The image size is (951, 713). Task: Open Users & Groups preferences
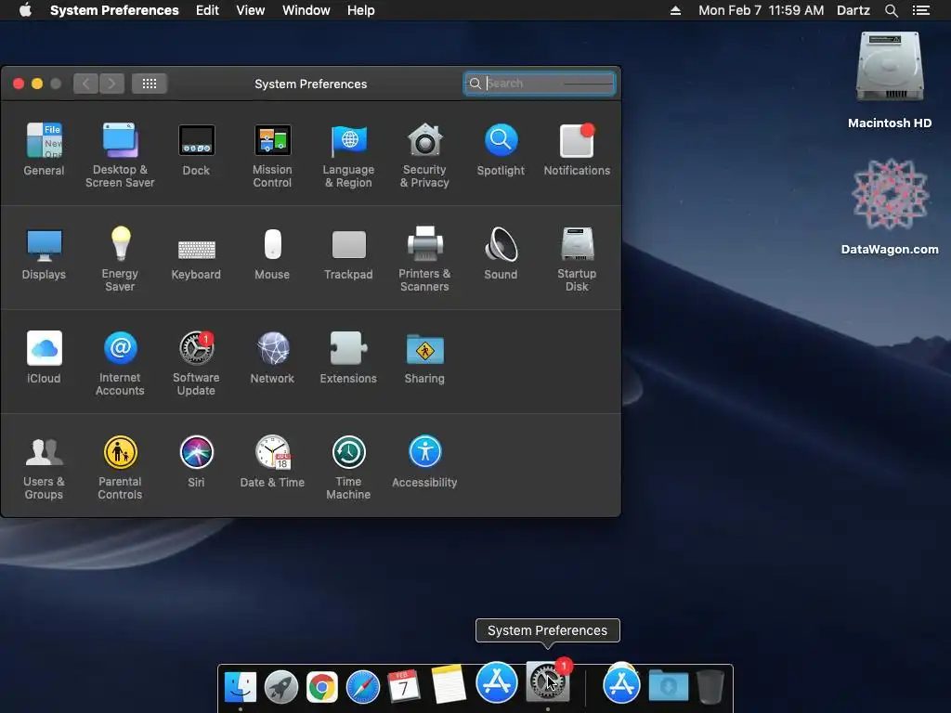coord(44,467)
